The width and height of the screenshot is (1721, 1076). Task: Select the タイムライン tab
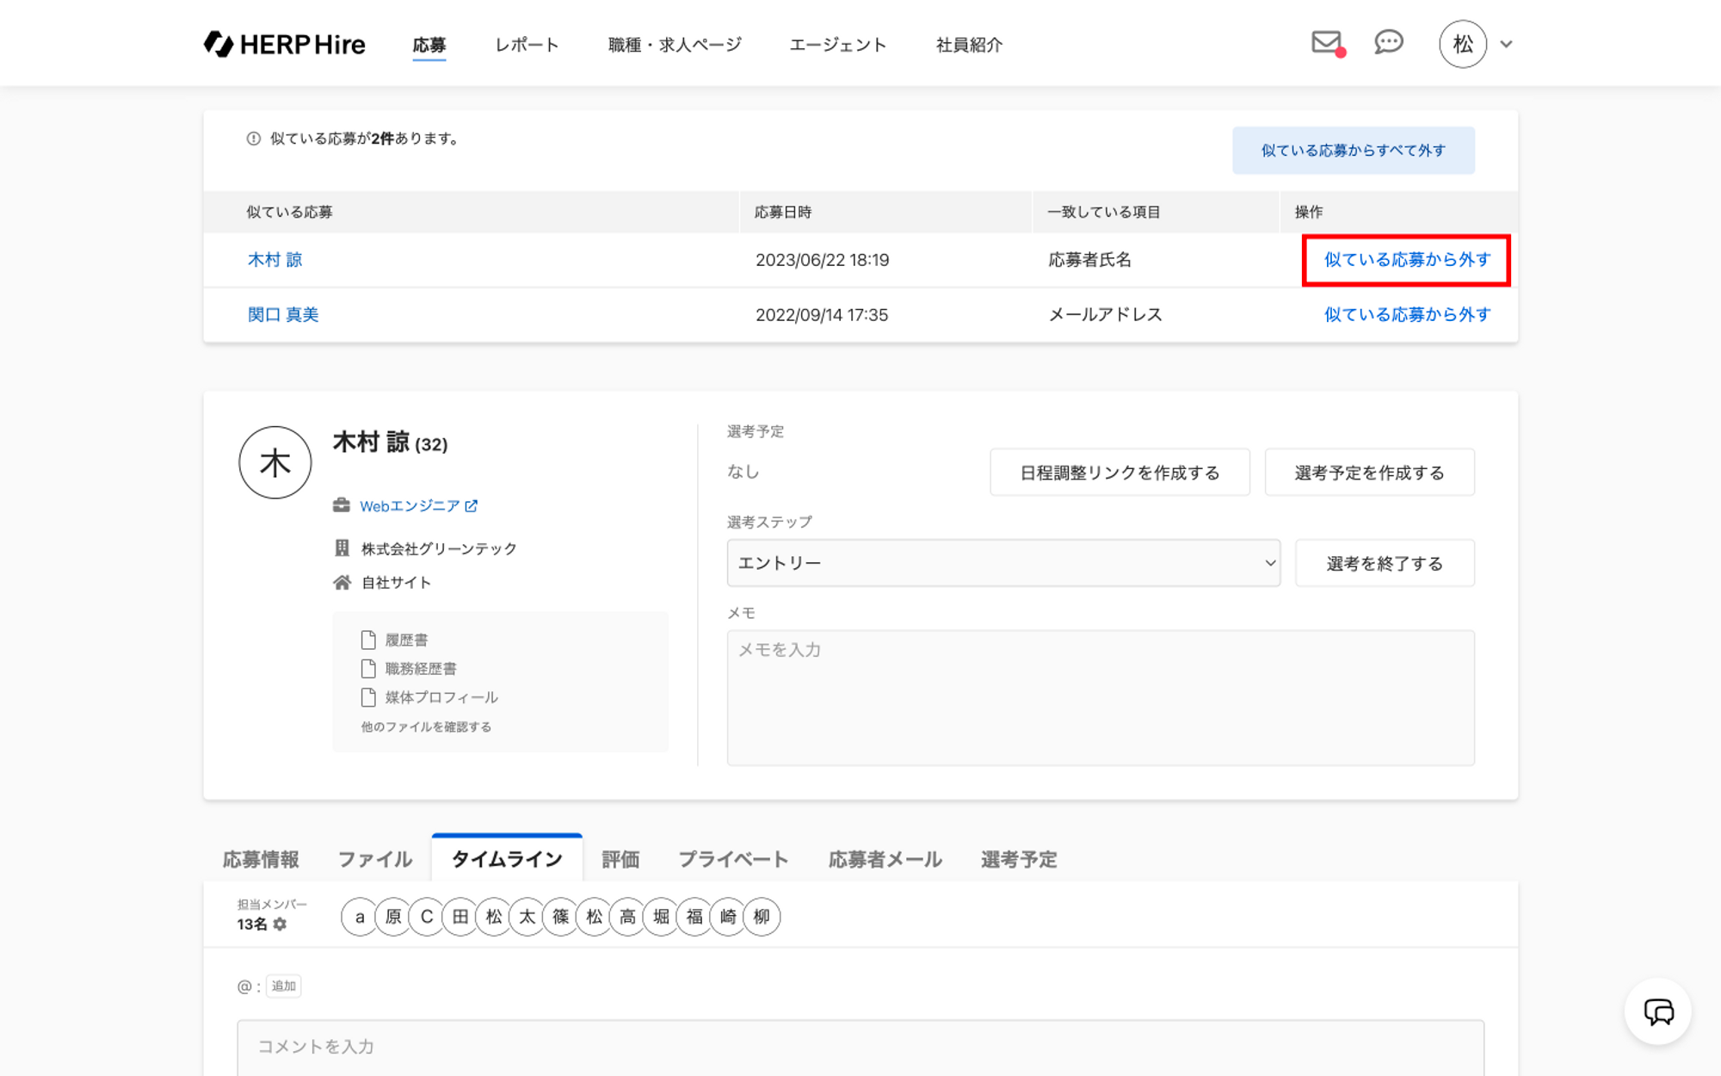pos(507,858)
